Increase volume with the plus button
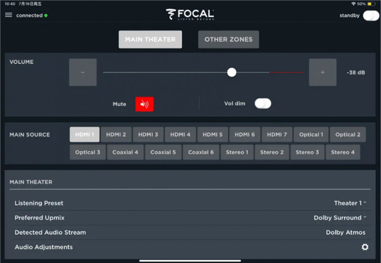This screenshot has width=381, height=263. (x=323, y=72)
